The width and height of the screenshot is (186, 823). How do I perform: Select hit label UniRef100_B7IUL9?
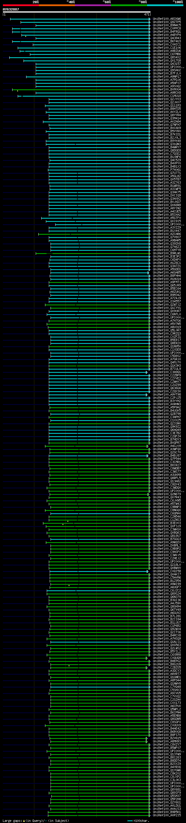167,369
